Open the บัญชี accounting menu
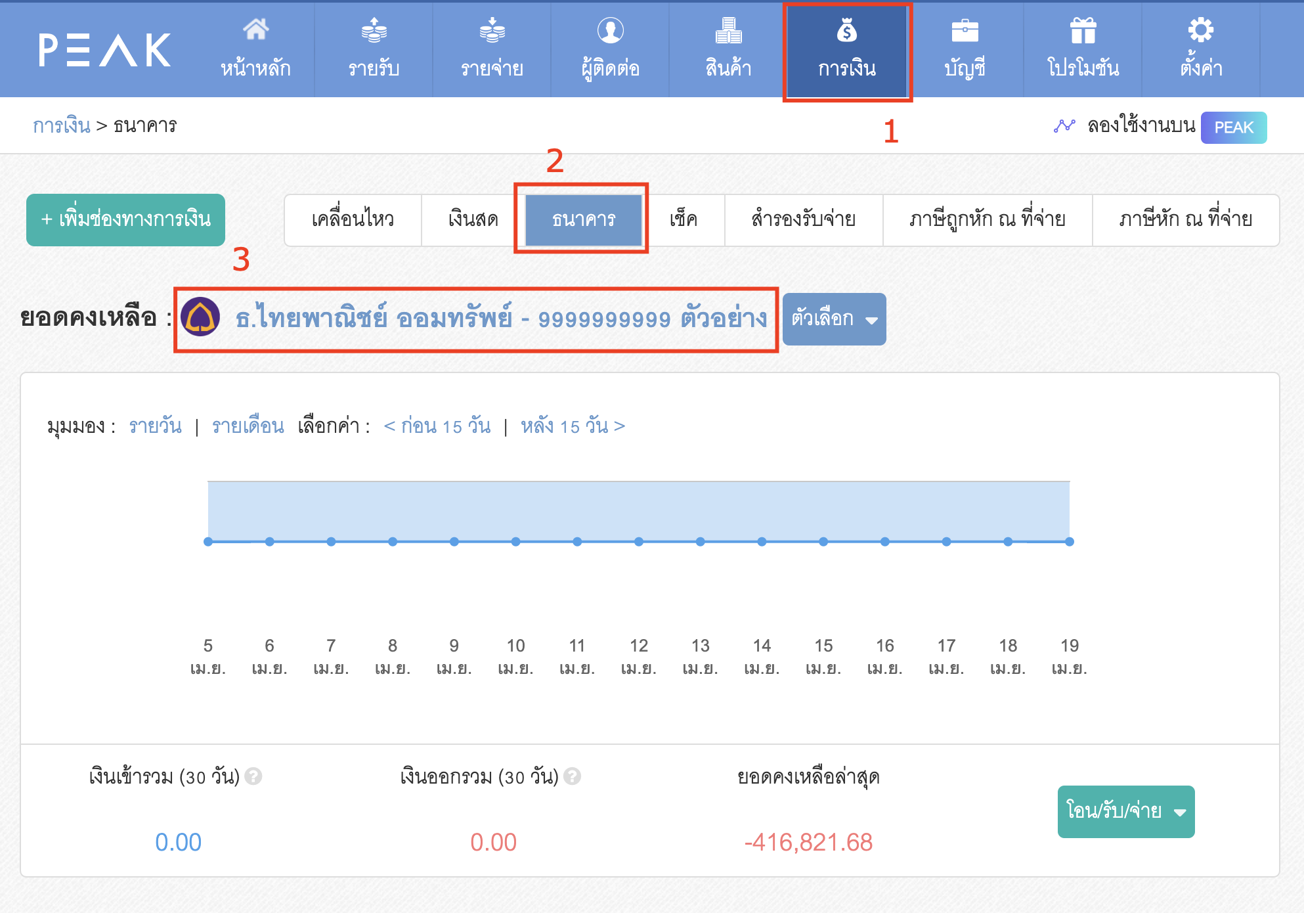Viewport: 1304px width, 913px height. [x=965, y=49]
